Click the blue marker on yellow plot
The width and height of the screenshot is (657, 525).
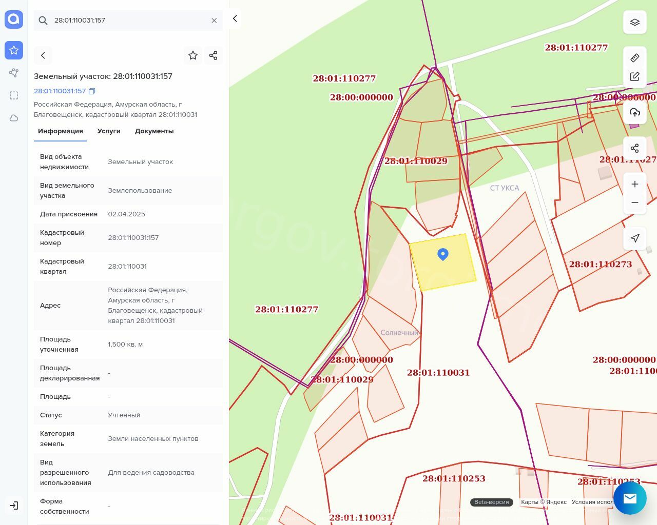(442, 254)
